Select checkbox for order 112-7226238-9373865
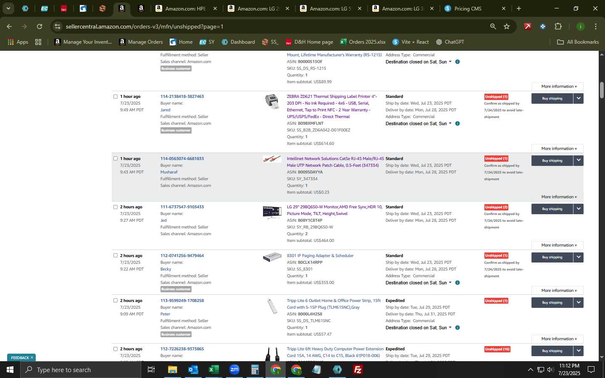 pos(116,349)
